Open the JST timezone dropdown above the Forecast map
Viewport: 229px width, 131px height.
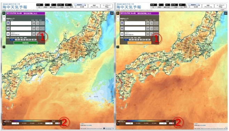(182, 5)
